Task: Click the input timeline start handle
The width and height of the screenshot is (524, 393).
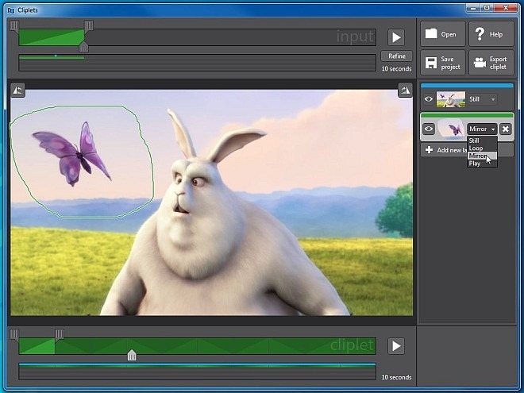Action: point(14,25)
